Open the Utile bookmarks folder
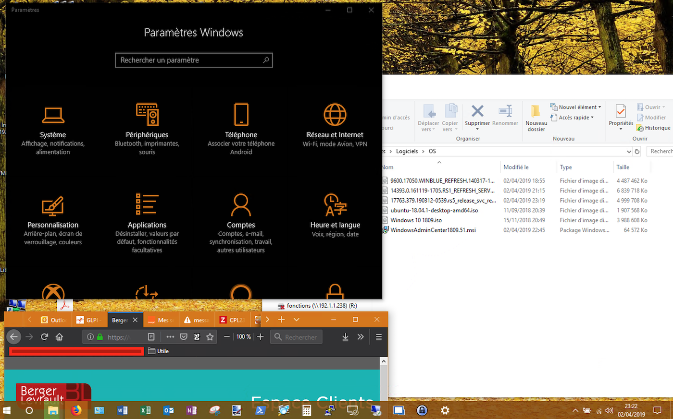Screen dimensions: 673x419 [x=159, y=351]
